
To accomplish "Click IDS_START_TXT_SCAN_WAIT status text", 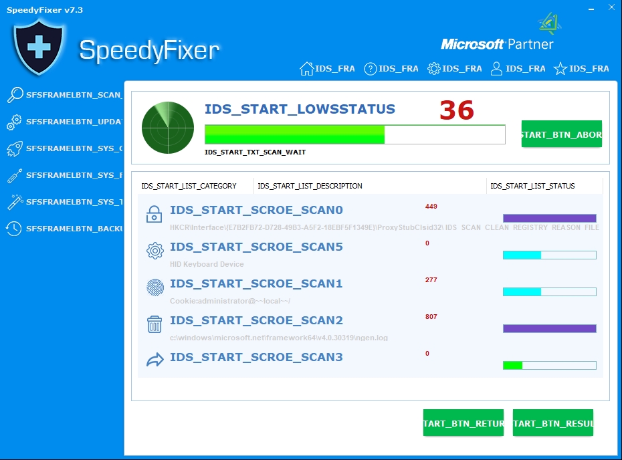I will (x=255, y=152).
